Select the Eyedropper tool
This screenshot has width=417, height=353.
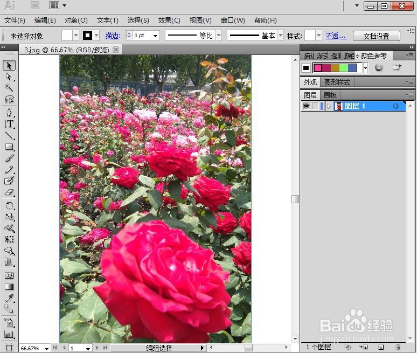coord(9,298)
